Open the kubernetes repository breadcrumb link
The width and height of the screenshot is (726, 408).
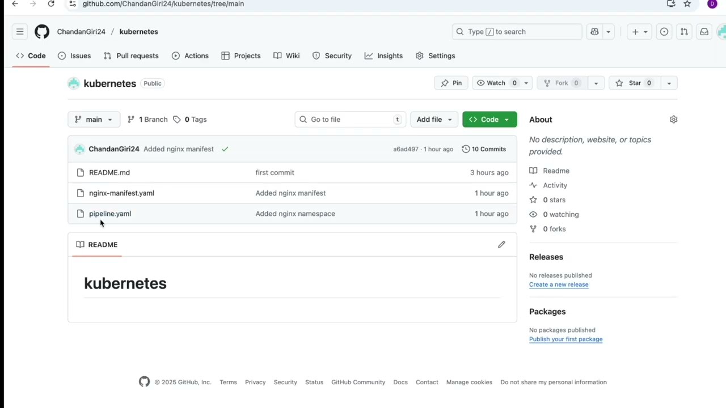tap(139, 32)
